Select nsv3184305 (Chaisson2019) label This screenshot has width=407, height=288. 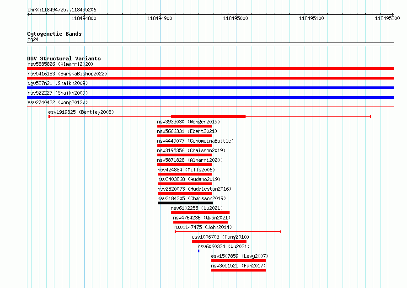(192, 198)
